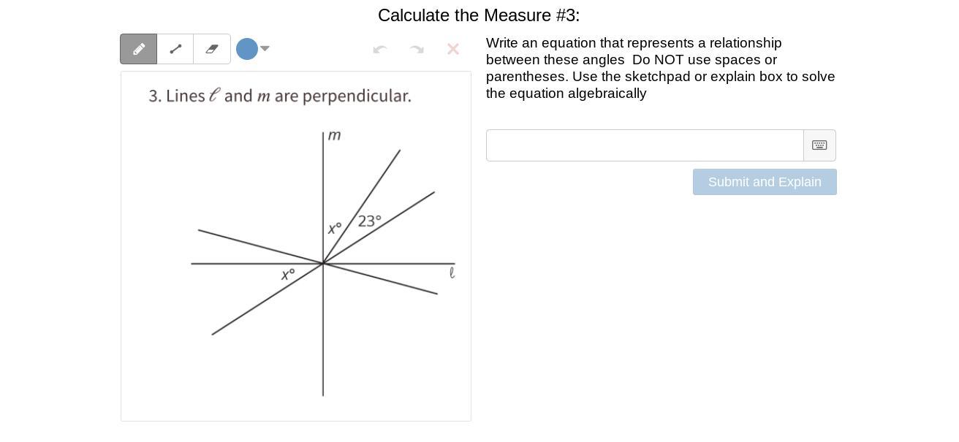Image resolution: width=959 pixels, height=442 pixels.
Task: Clear the sketchpad with red X
Action: [x=453, y=49]
